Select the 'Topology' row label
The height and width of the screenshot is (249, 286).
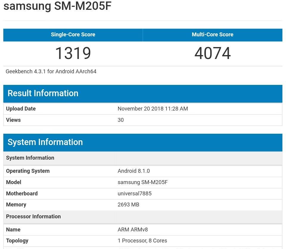click(x=17, y=241)
